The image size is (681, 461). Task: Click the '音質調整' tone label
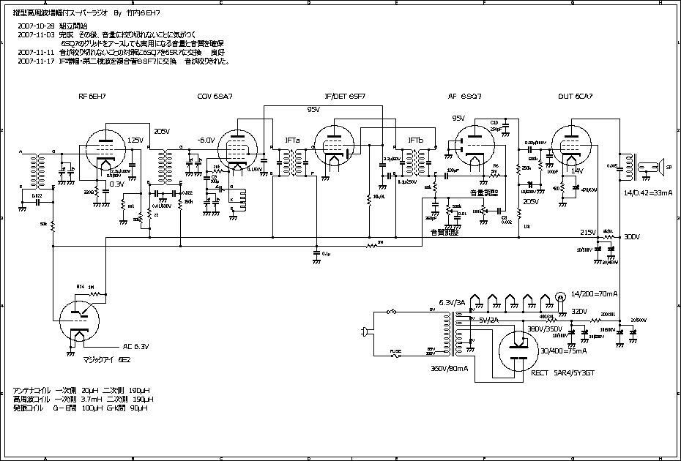pyautogui.click(x=445, y=232)
